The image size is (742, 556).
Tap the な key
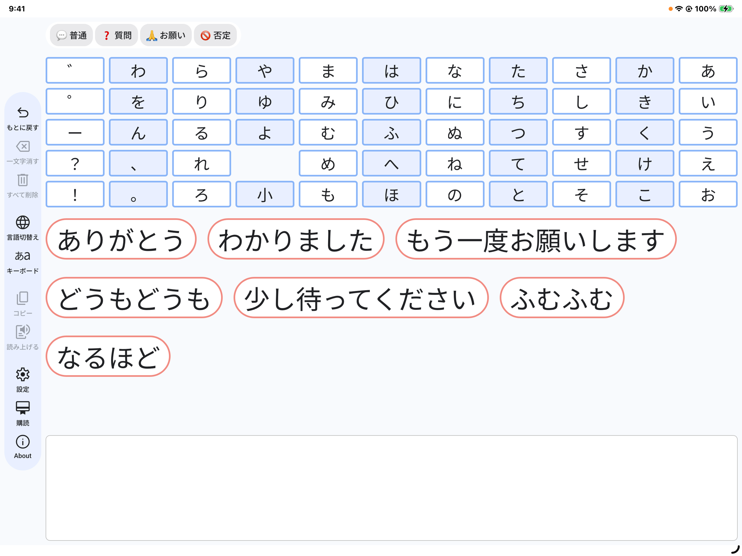455,70
